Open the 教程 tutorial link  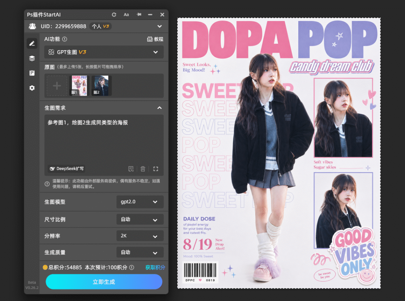155,39
